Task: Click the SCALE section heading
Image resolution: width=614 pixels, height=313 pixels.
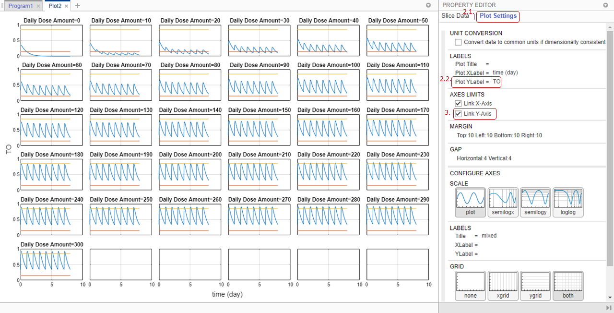Action: tap(459, 183)
